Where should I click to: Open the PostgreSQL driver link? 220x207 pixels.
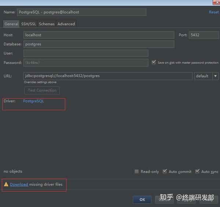coord(33,101)
